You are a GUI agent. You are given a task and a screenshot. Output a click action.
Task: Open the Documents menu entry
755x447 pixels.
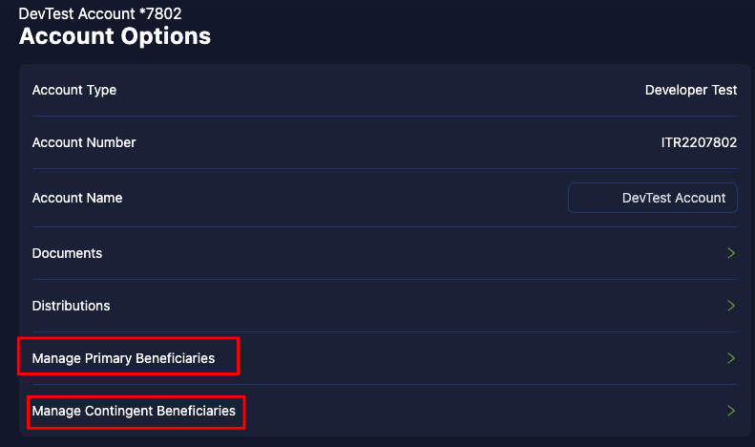tap(67, 253)
